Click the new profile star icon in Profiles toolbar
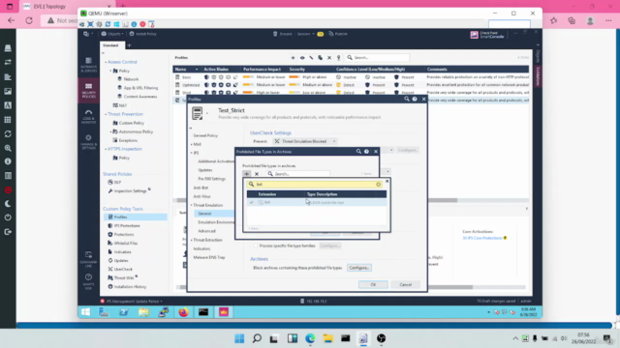The width and height of the screenshot is (620, 348). point(293,58)
